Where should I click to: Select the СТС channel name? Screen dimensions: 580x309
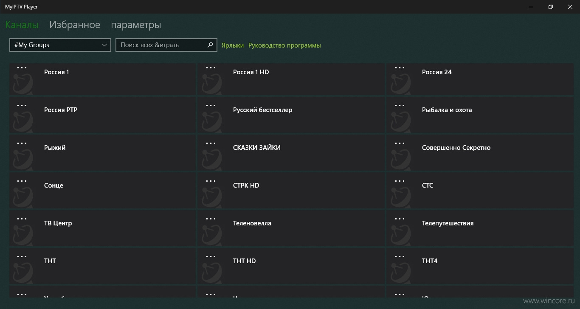pyautogui.click(x=428, y=185)
